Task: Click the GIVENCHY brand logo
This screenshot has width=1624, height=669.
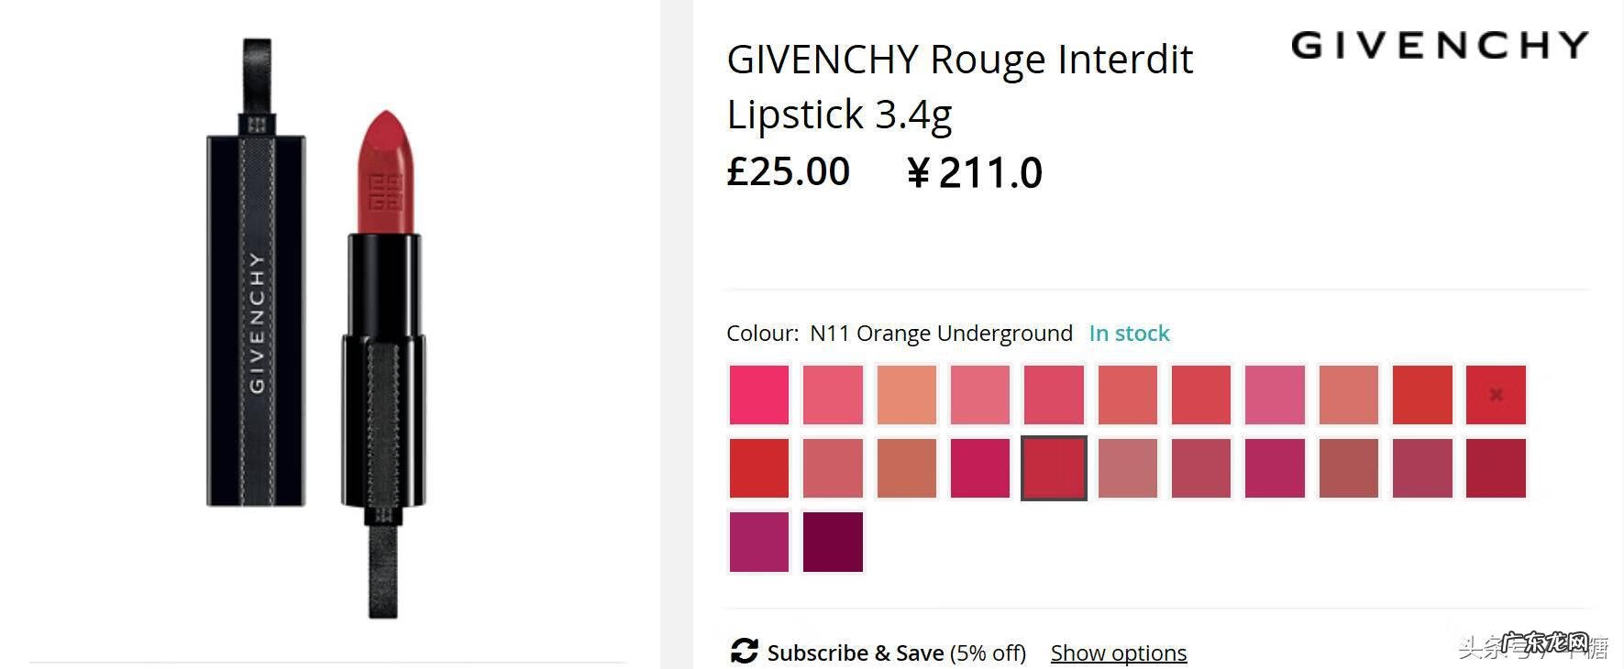Action: coord(1439,45)
